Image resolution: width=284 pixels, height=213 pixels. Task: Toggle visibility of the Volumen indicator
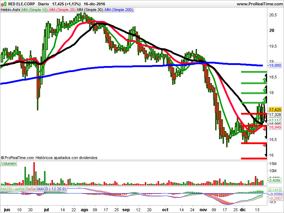(x=8, y=163)
